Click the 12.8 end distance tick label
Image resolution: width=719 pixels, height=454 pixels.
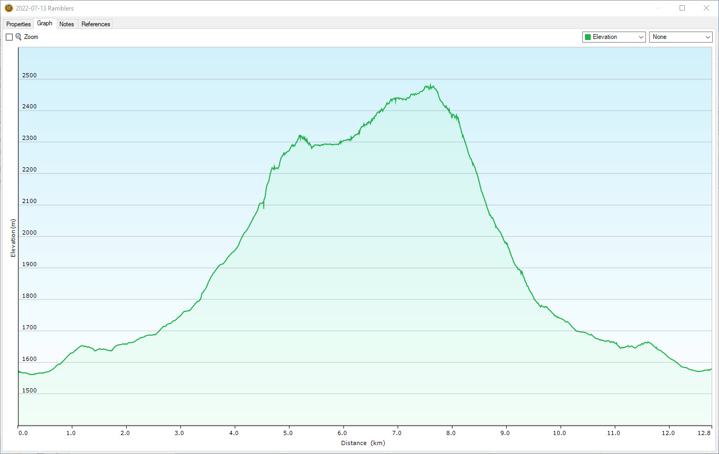704,433
